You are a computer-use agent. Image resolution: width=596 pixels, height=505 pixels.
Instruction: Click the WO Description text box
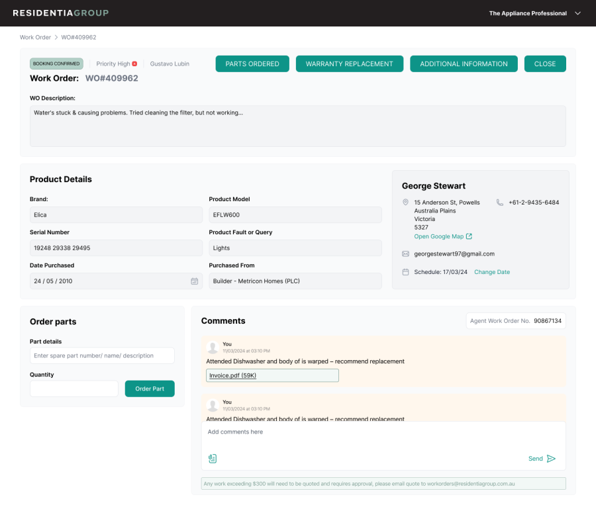[x=298, y=126]
